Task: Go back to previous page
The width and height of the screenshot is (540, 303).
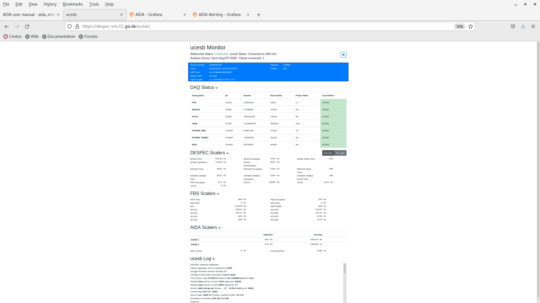Action: coord(7,26)
